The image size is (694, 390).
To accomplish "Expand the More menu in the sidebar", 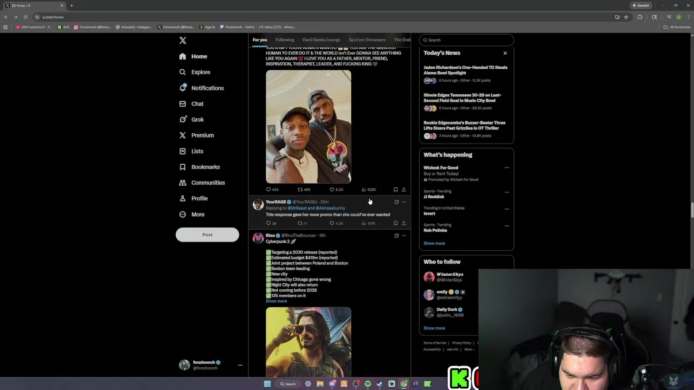I will (x=191, y=214).
